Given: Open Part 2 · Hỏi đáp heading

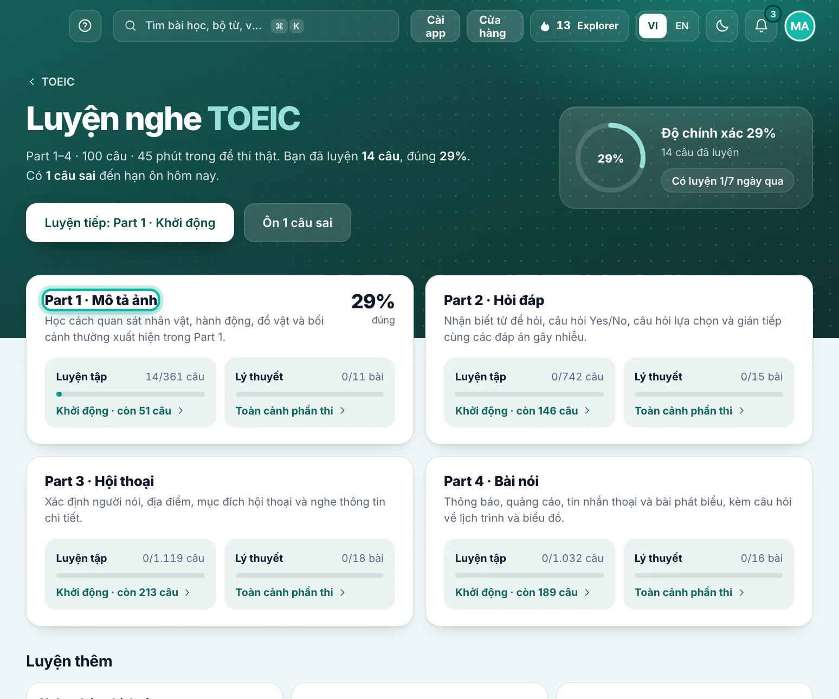Looking at the screenshot, I should (x=494, y=300).
